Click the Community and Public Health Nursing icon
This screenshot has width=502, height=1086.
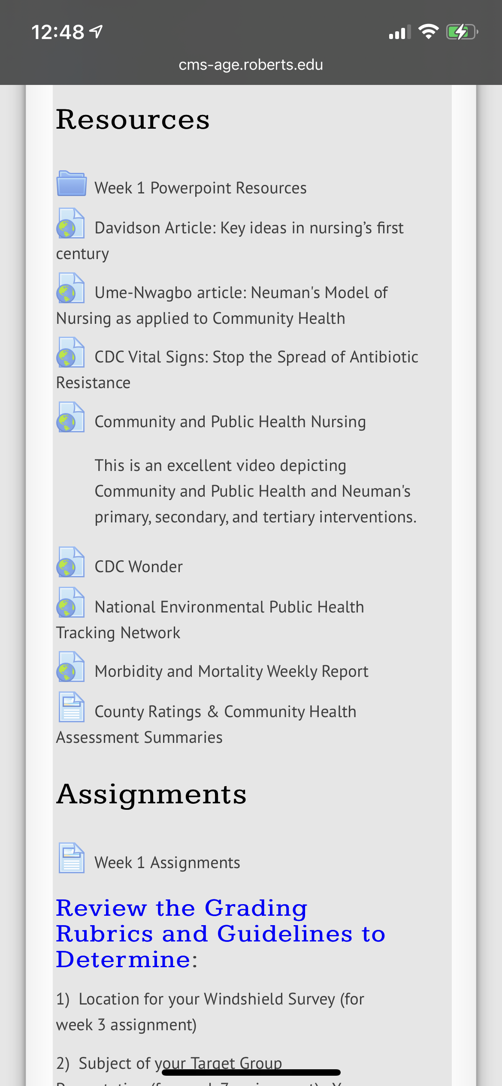[71, 417]
